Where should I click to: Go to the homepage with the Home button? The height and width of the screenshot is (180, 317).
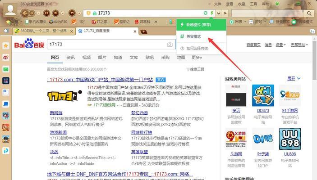[x=55, y=13]
